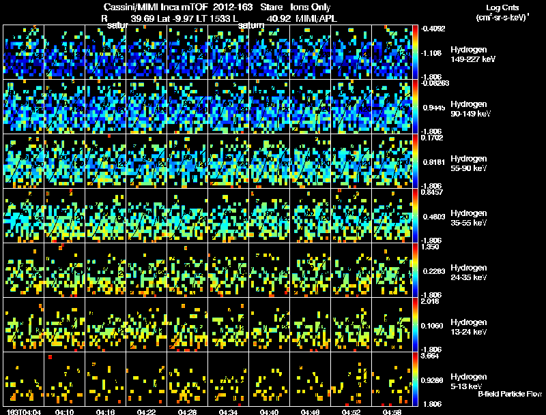This screenshot has width=546, height=415.
Task: Select the 04:04 panel in the 149-227 keV row
Action: (24, 52)
